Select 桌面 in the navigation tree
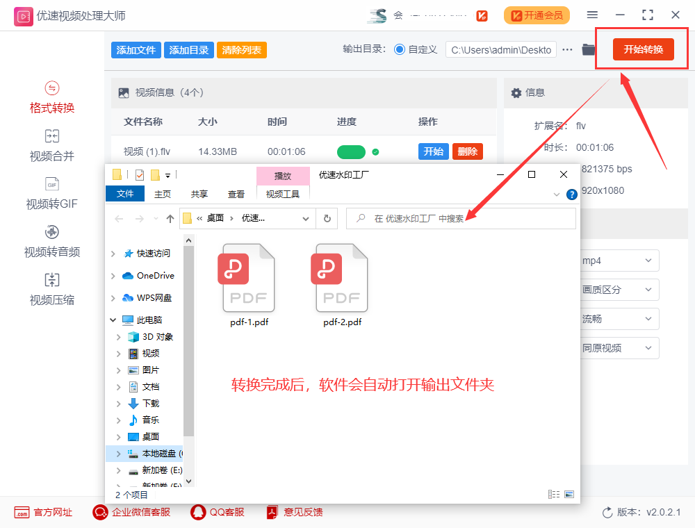 click(151, 437)
